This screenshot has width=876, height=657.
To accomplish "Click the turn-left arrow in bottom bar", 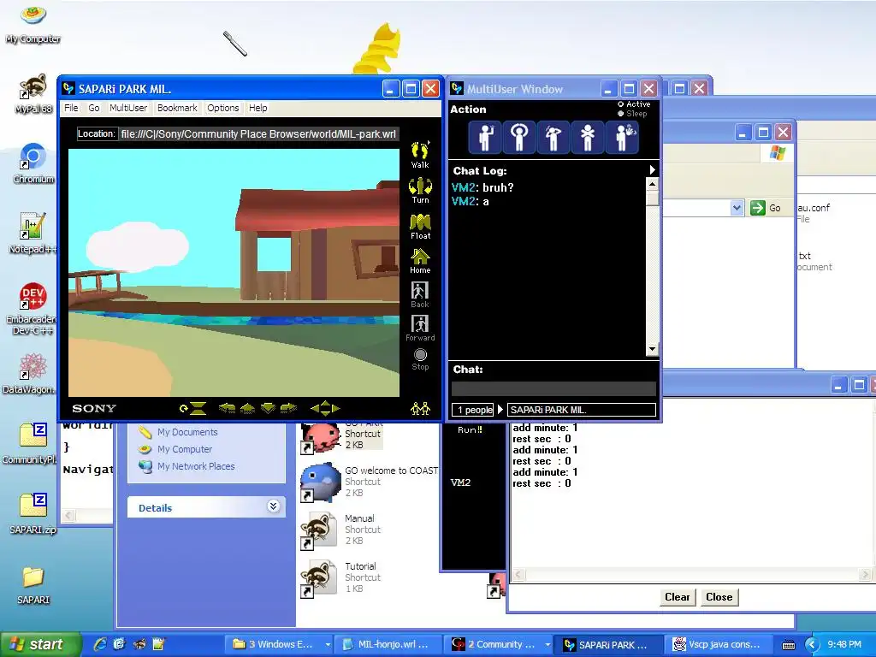I will point(227,408).
